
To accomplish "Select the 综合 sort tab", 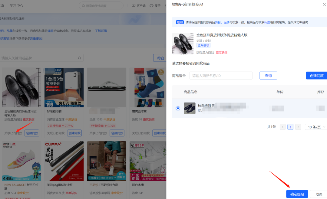I will coord(160,58).
